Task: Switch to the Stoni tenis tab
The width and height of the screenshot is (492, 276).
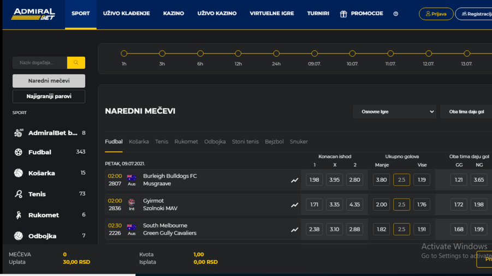Action: point(245,142)
